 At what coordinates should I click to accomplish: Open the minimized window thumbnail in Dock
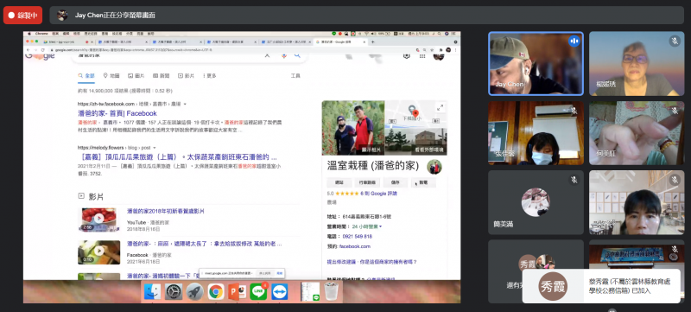tap(310, 291)
